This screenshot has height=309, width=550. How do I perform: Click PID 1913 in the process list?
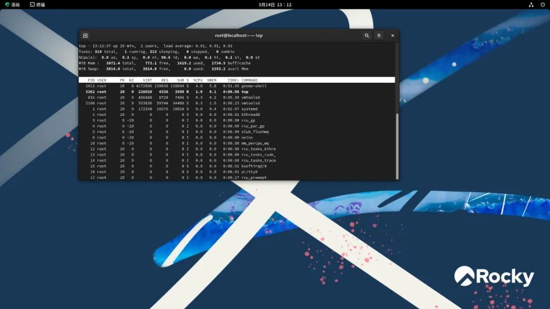click(x=90, y=86)
